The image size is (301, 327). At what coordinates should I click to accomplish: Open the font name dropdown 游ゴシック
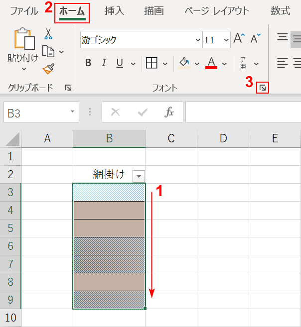(198, 40)
